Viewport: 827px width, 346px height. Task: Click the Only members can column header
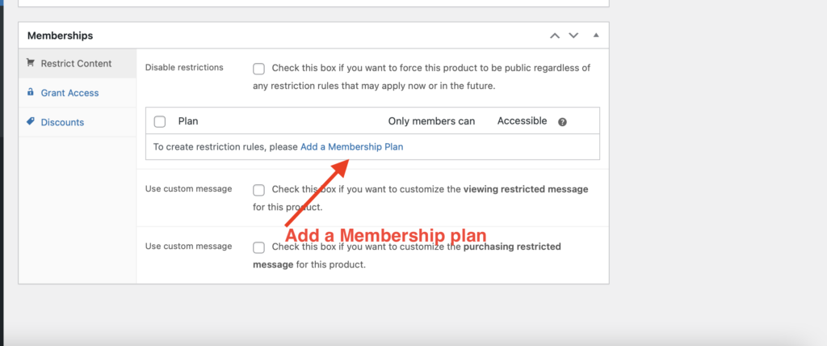point(431,121)
